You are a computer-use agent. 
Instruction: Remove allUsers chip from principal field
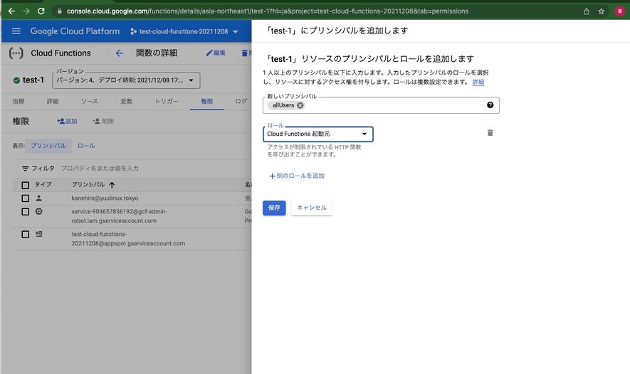[x=300, y=105]
